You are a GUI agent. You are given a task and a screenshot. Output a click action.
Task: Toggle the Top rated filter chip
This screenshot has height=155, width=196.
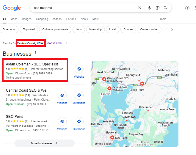coord(29,29)
